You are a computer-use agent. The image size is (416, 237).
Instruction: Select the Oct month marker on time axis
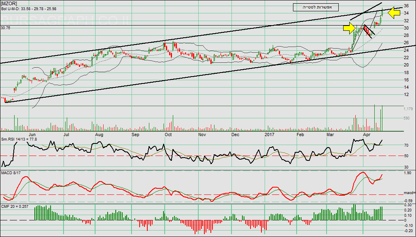pos(168,134)
